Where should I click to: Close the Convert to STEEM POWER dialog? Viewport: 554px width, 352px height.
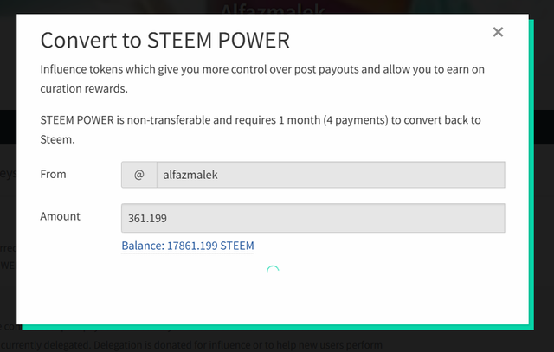(498, 33)
